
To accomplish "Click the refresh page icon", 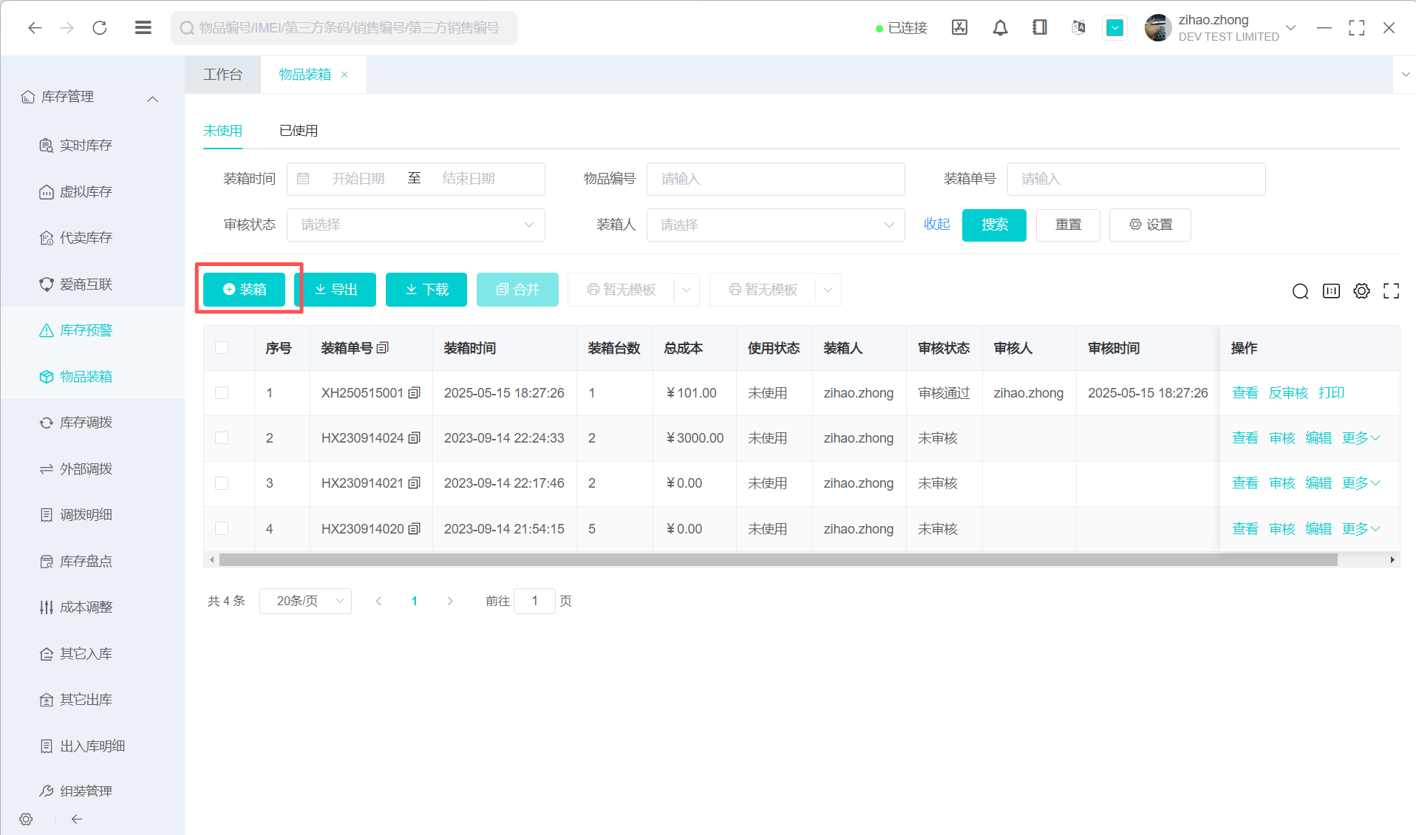I will [x=100, y=28].
